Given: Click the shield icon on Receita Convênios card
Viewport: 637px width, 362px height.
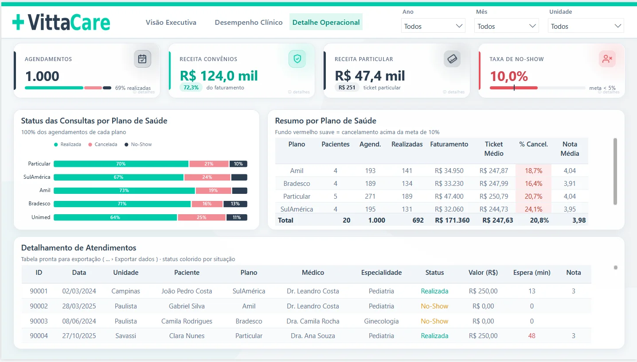Looking at the screenshot, I should (297, 58).
